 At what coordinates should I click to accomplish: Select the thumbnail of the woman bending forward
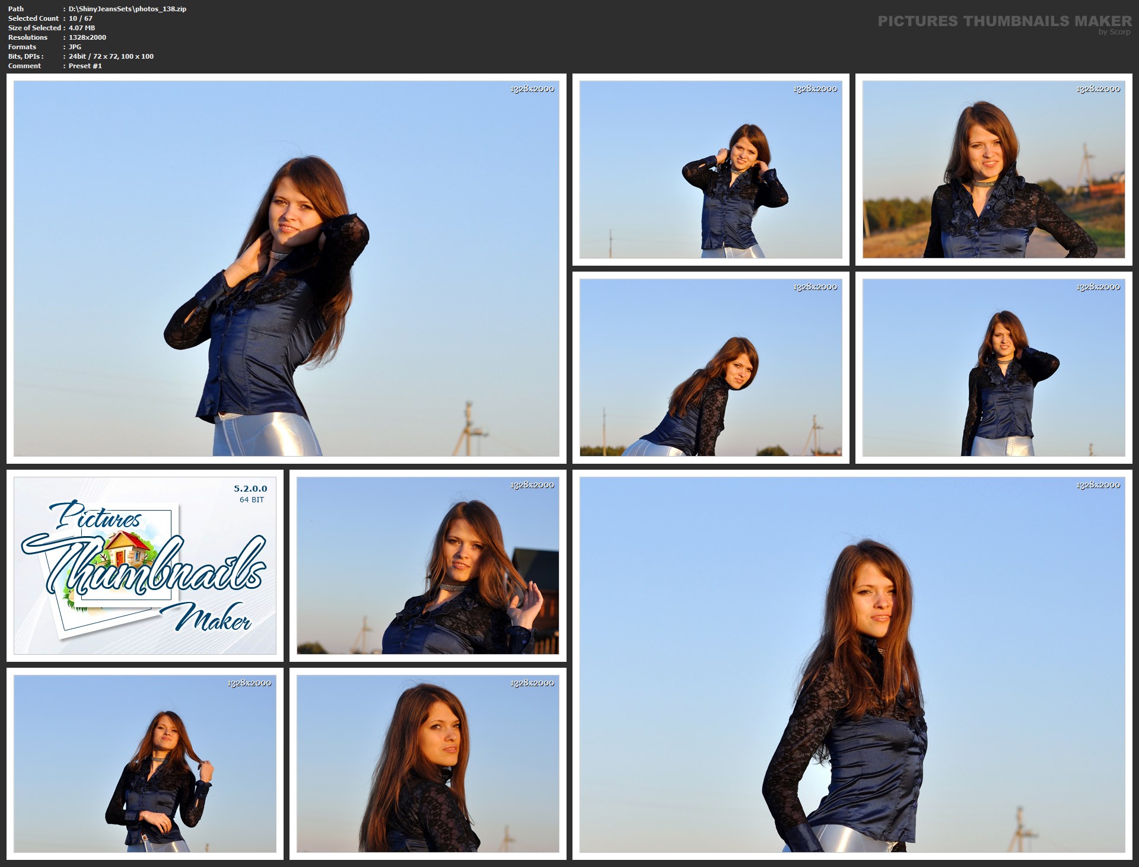(x=711, y=368)
